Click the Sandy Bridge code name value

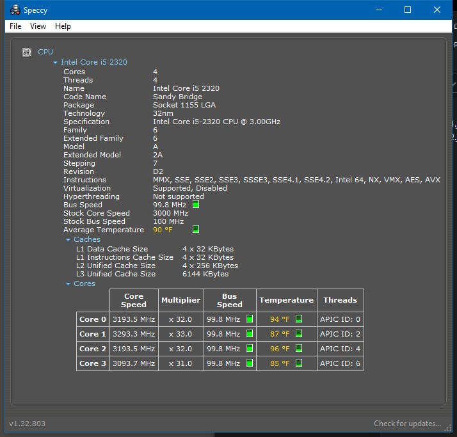click(177, 97)
